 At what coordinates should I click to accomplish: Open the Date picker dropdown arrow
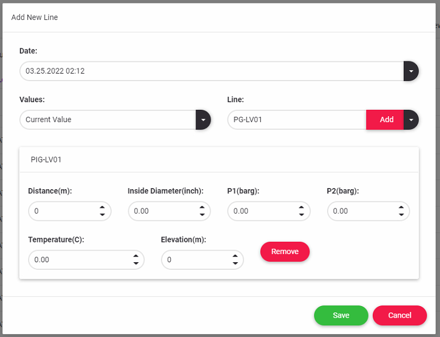pyautogui.click(x=411, y=71)
